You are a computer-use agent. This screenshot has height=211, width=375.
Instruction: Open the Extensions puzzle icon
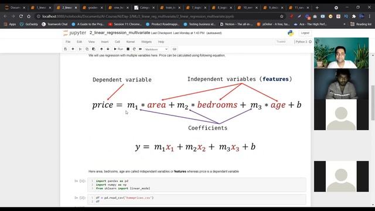[x=354, y=16]
